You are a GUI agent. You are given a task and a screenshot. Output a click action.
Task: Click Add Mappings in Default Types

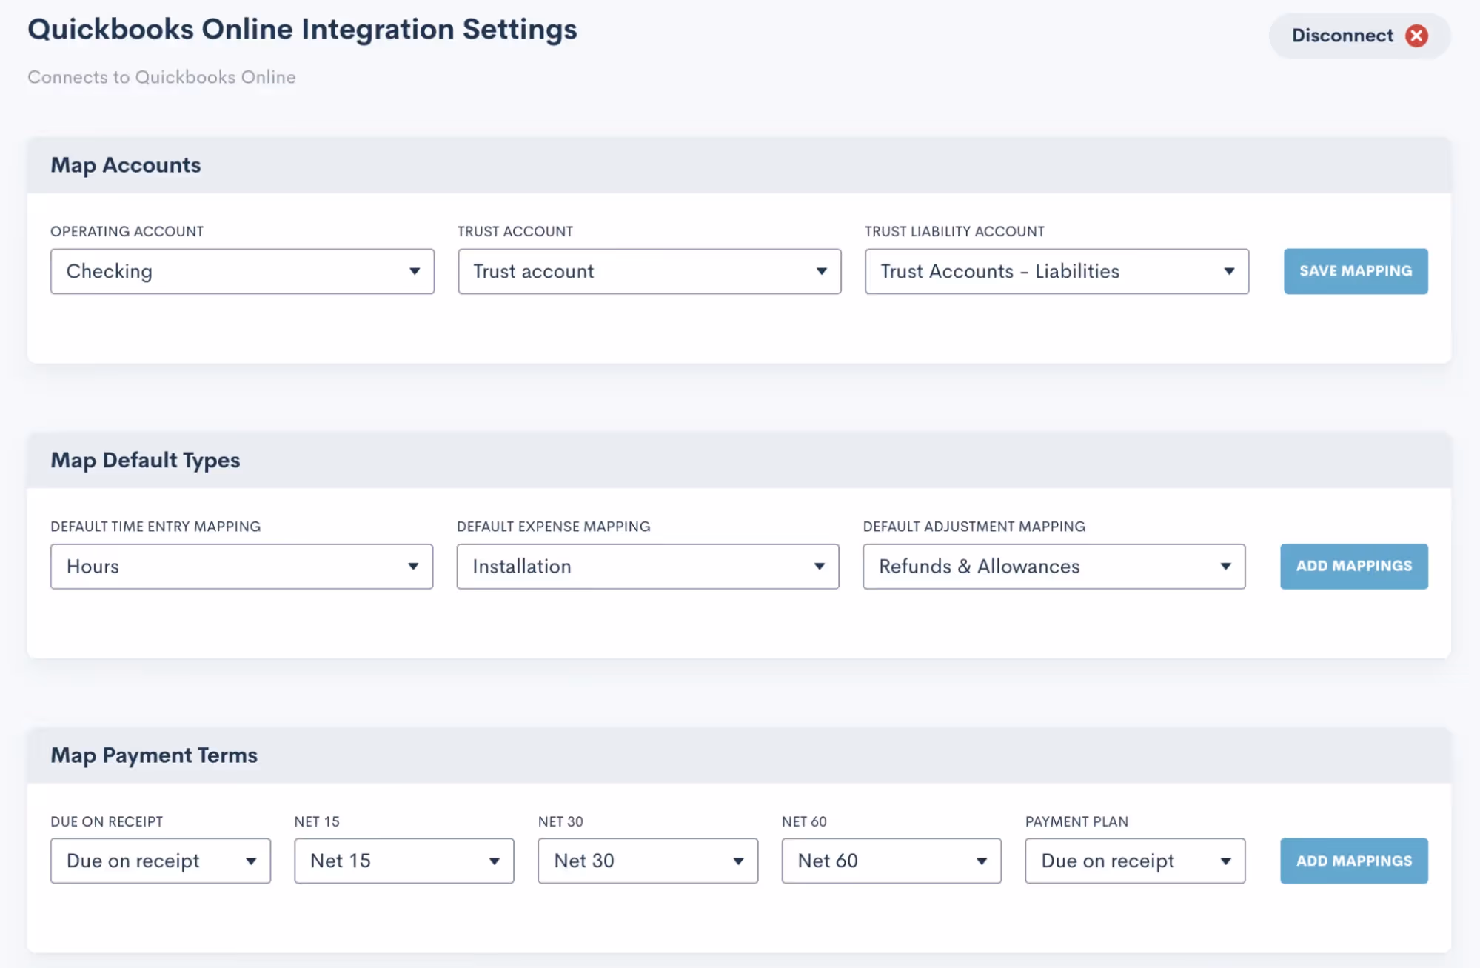(x=1353, y=567)
